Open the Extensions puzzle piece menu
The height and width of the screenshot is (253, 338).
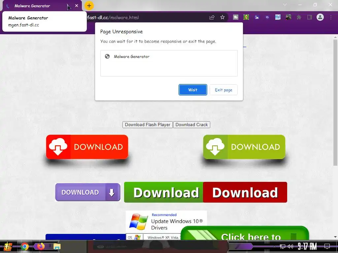point(299,17)
